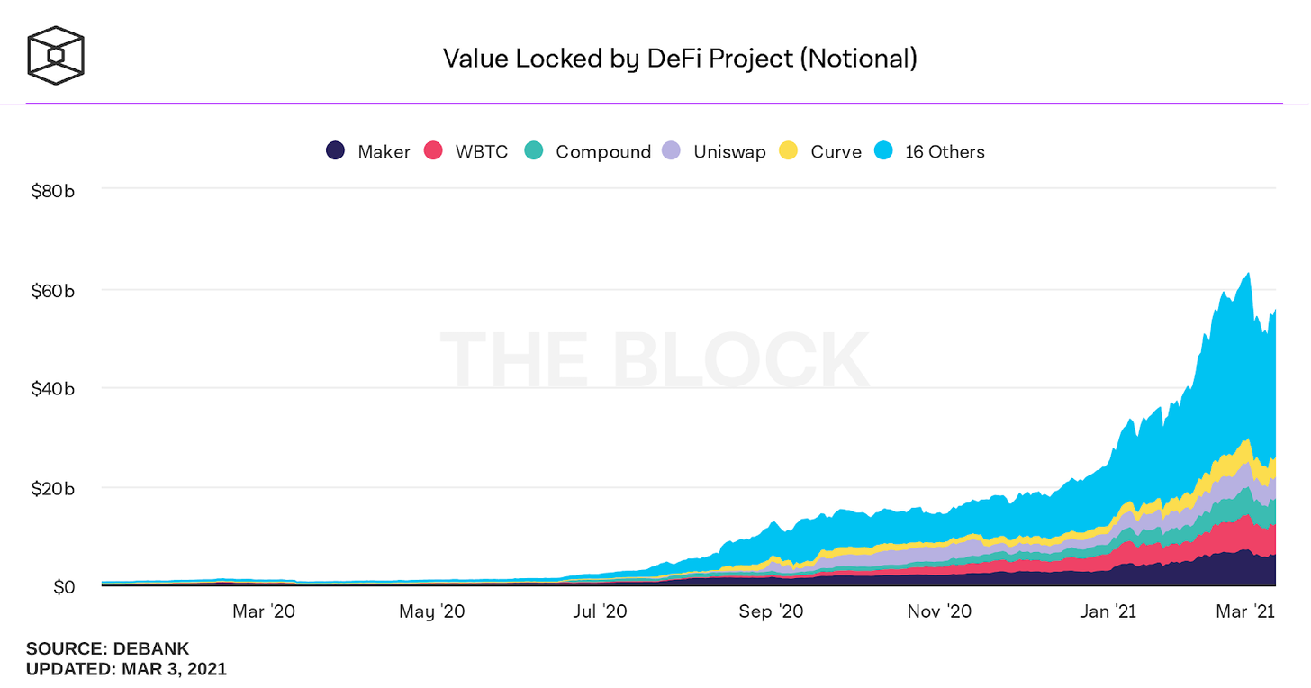Click the light blue 16 Others dot

pyautogui.click(x=883, y=151)
